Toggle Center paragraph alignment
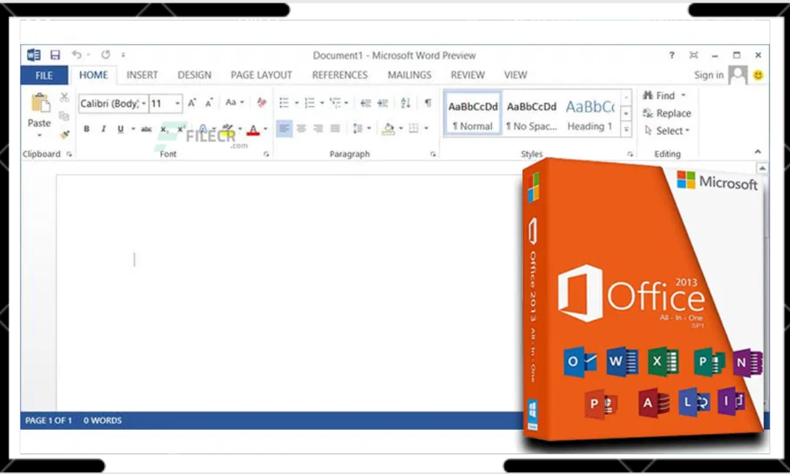This screenshot has width=790, height=474. (x=302, y=128)
